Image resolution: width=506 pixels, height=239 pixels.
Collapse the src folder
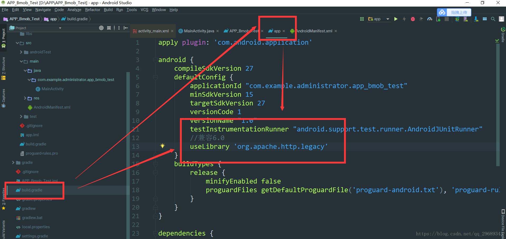tap(17, 43)
